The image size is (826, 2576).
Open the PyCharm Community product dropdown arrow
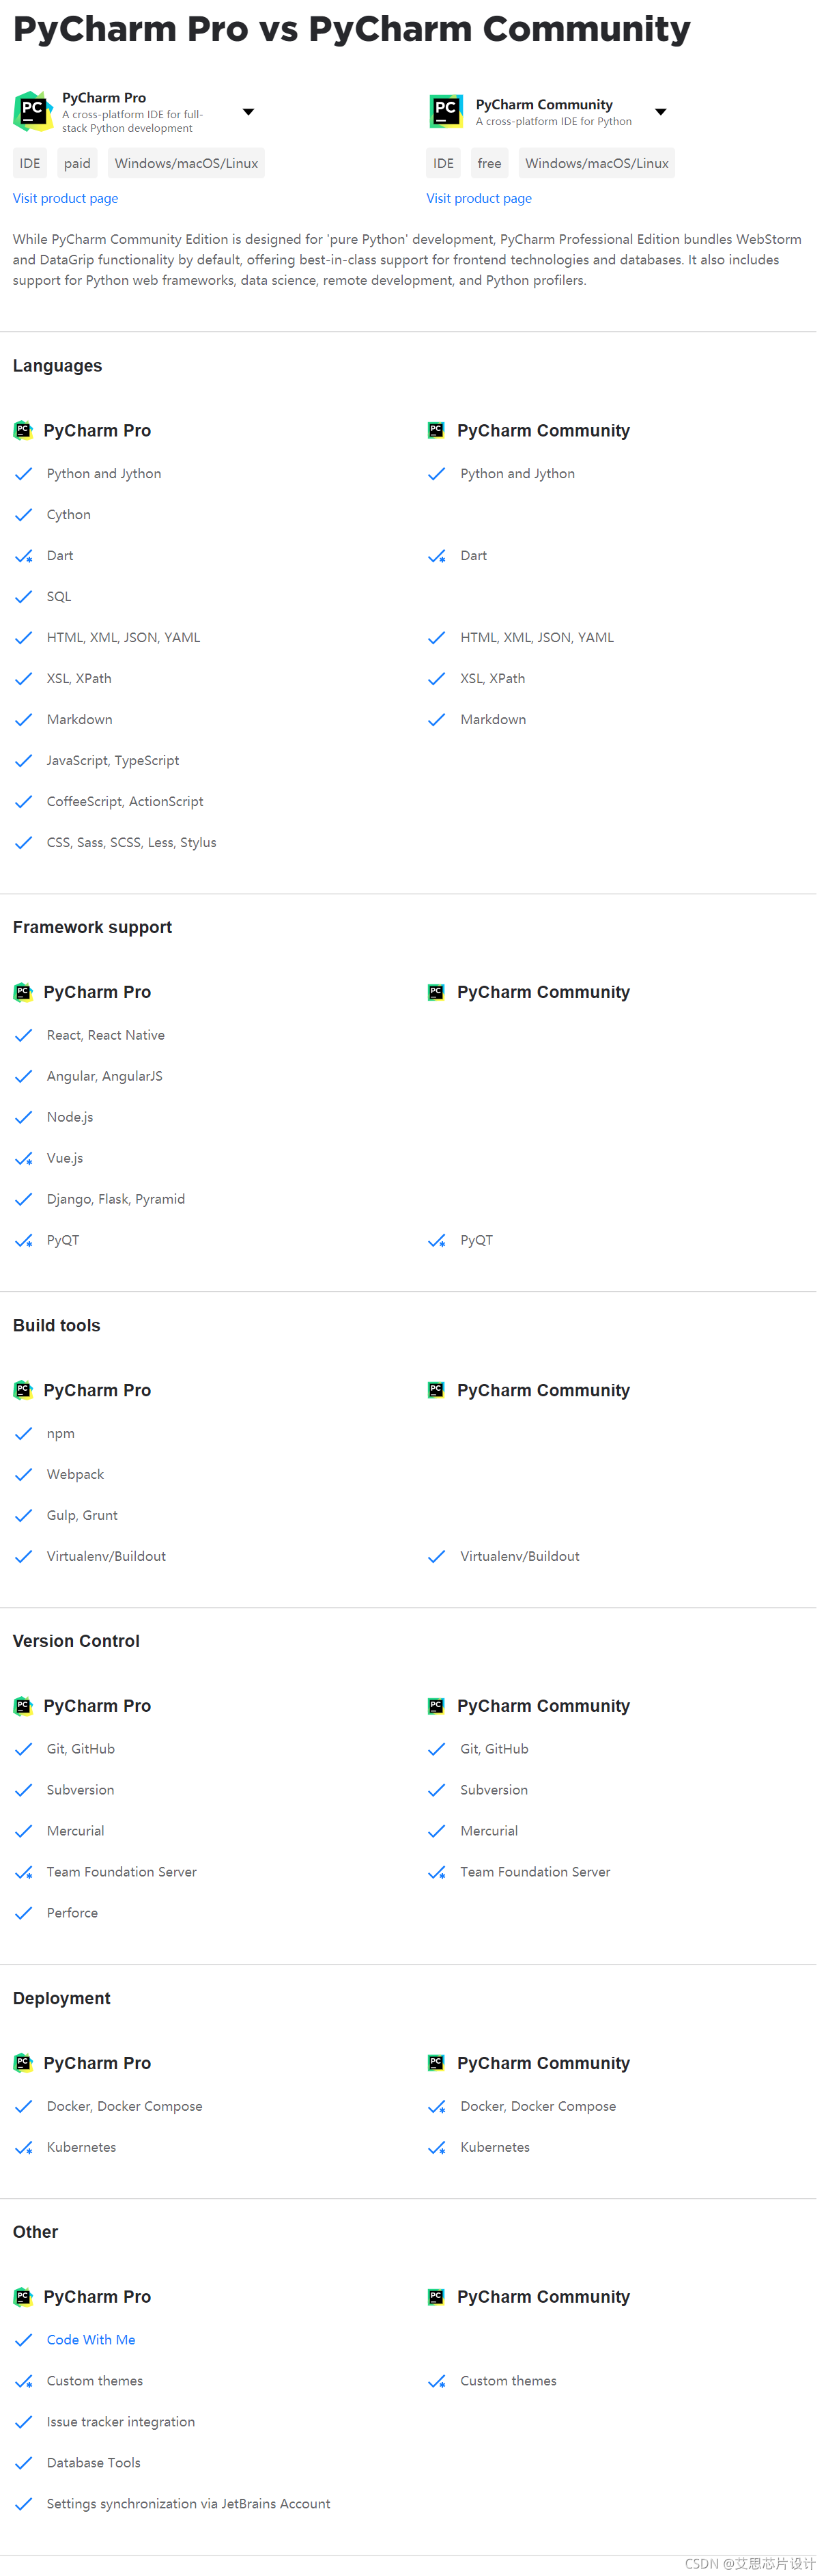coord(660,112)
